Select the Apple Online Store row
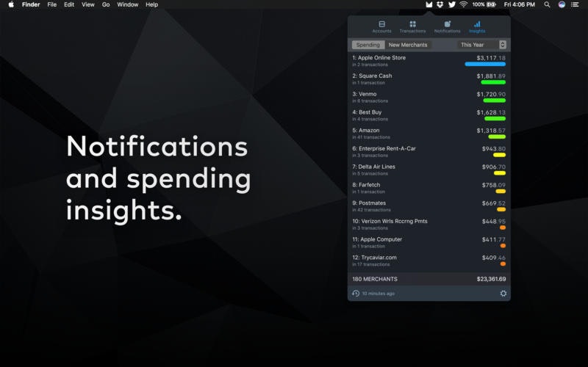 pyautogui.click(x=429, y=61)
